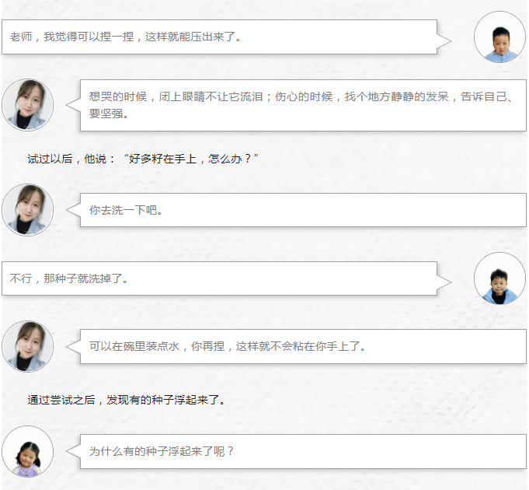
Task: Click the '你去洗一下吧。' message bubble
Action: [x=303, y=210]
